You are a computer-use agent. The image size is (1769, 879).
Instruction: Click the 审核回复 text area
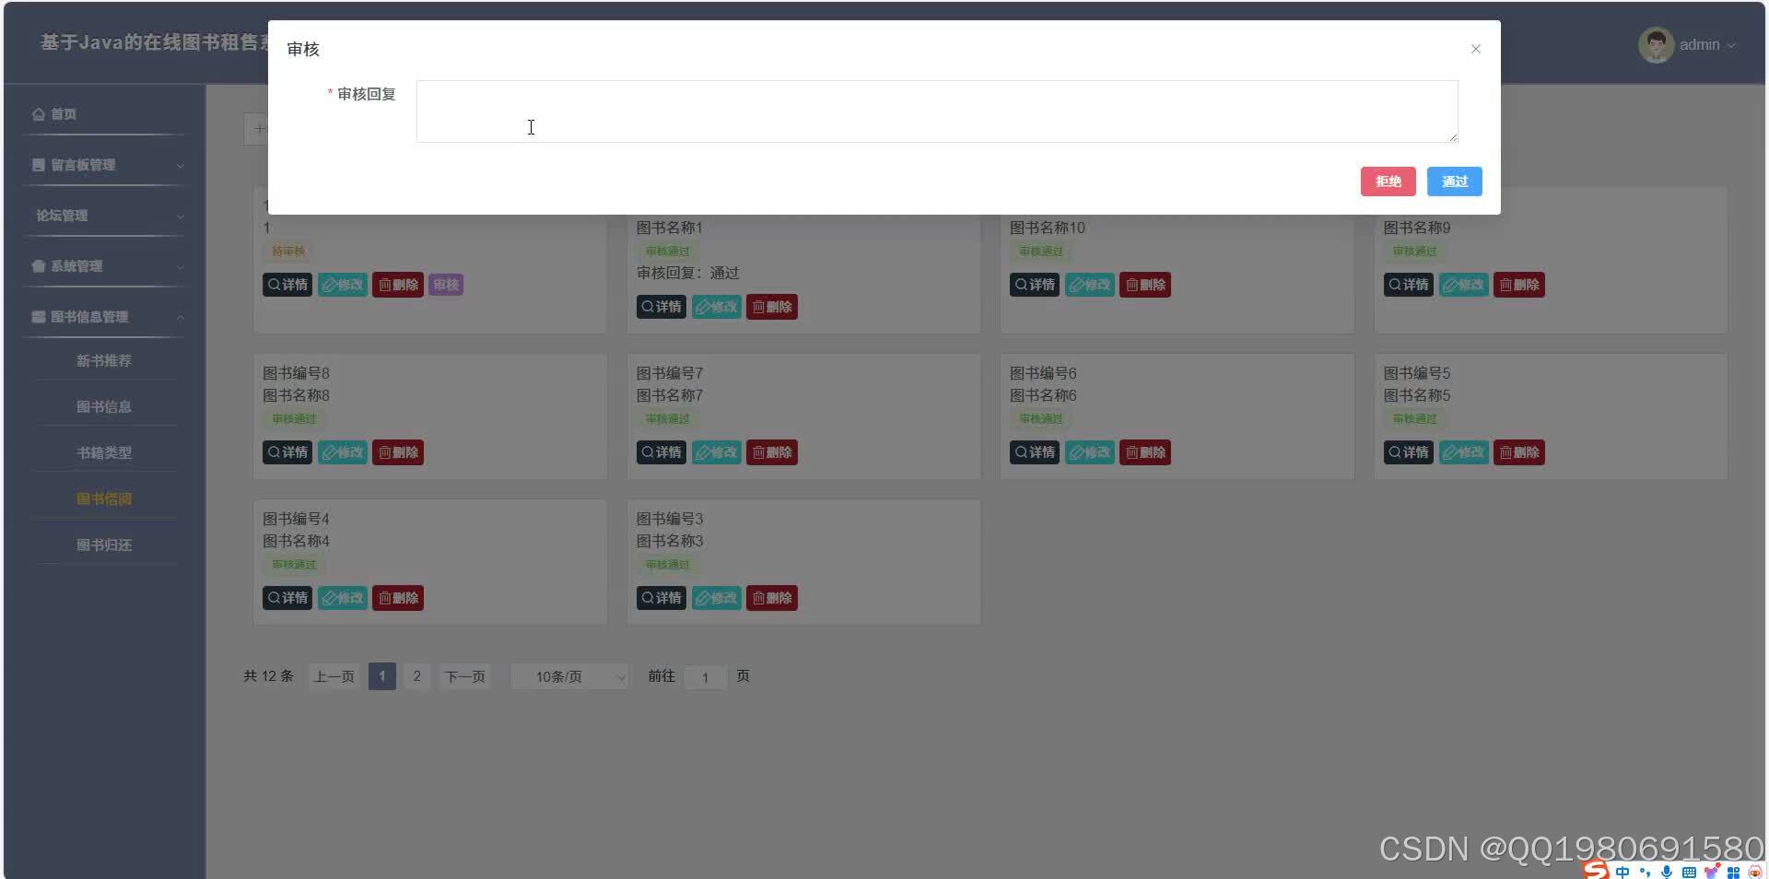937,111
